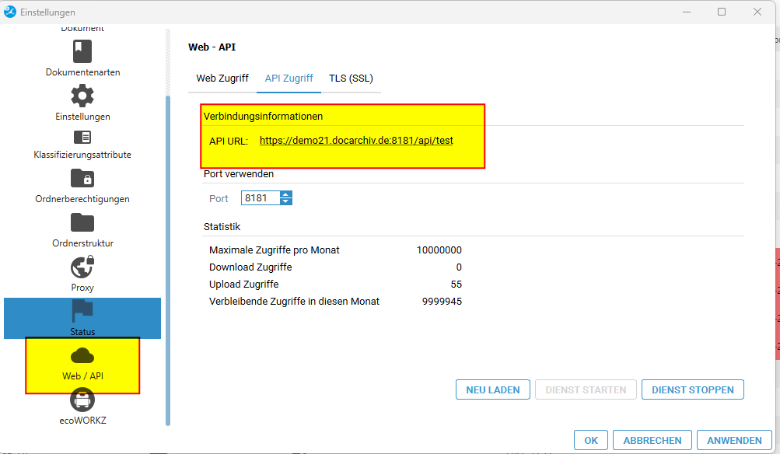The image size is (780, 454).
Task: Close the Einstellungen window
Action: (x=757, y=12)
